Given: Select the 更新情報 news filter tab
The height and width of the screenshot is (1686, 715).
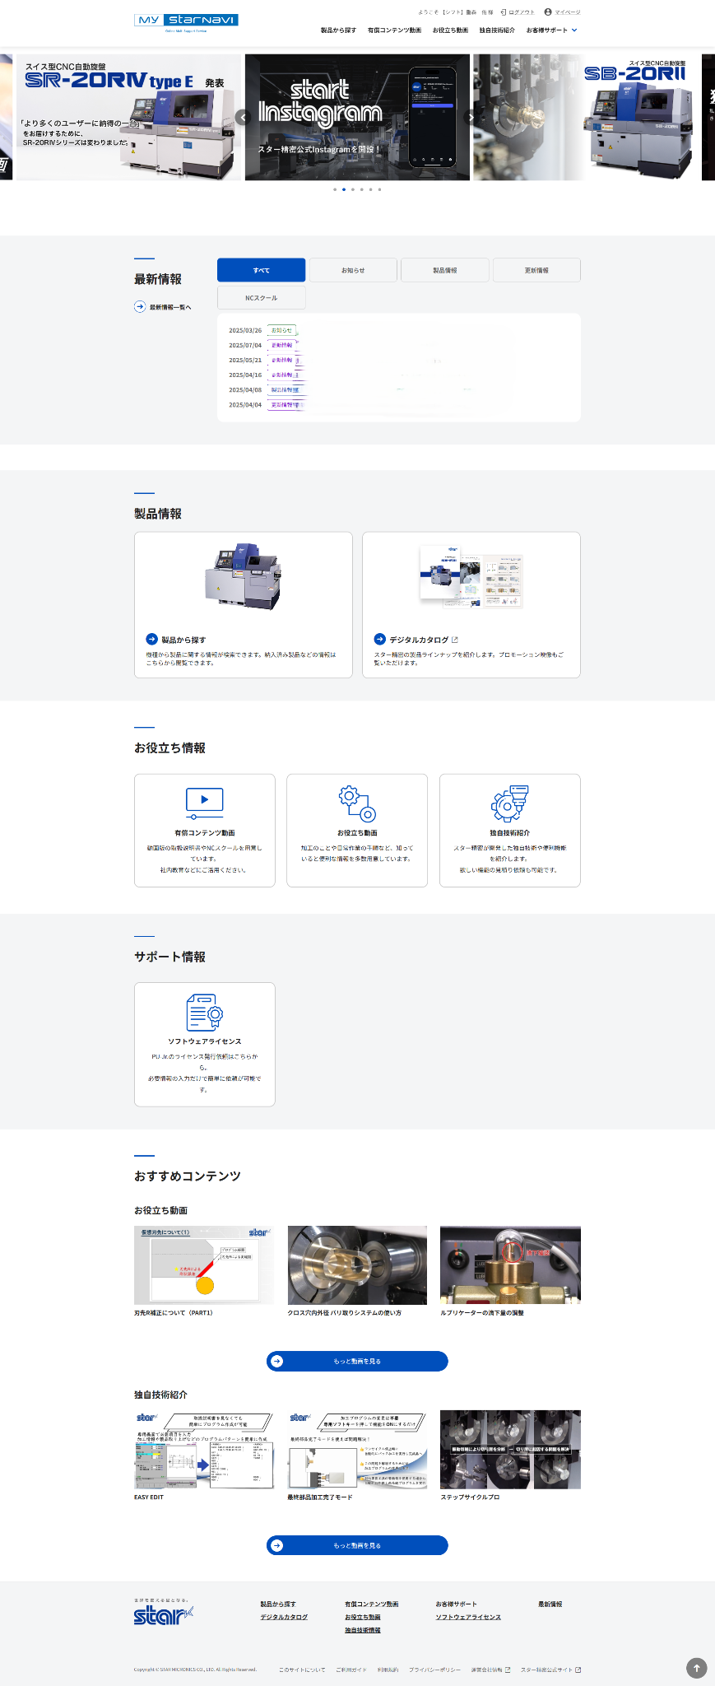Looking at the screenshot, I should point(536,270).
